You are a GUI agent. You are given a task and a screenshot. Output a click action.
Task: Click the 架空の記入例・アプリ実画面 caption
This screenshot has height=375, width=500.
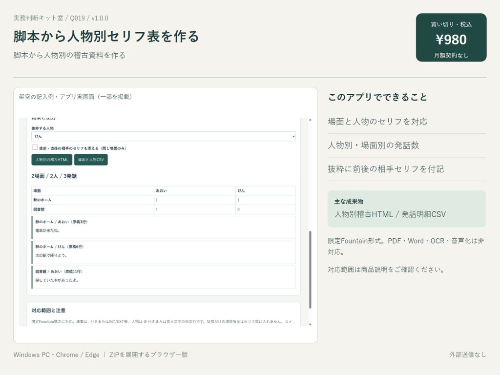coord(75,97)
